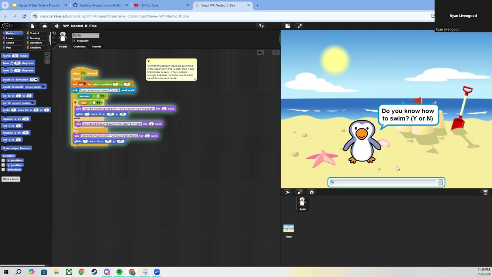
Task: Select the Control block category
Action: pos(37,33)
